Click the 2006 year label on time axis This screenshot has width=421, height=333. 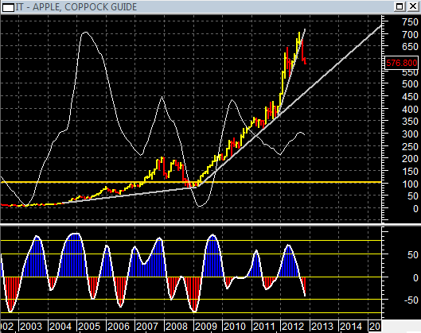119,327
